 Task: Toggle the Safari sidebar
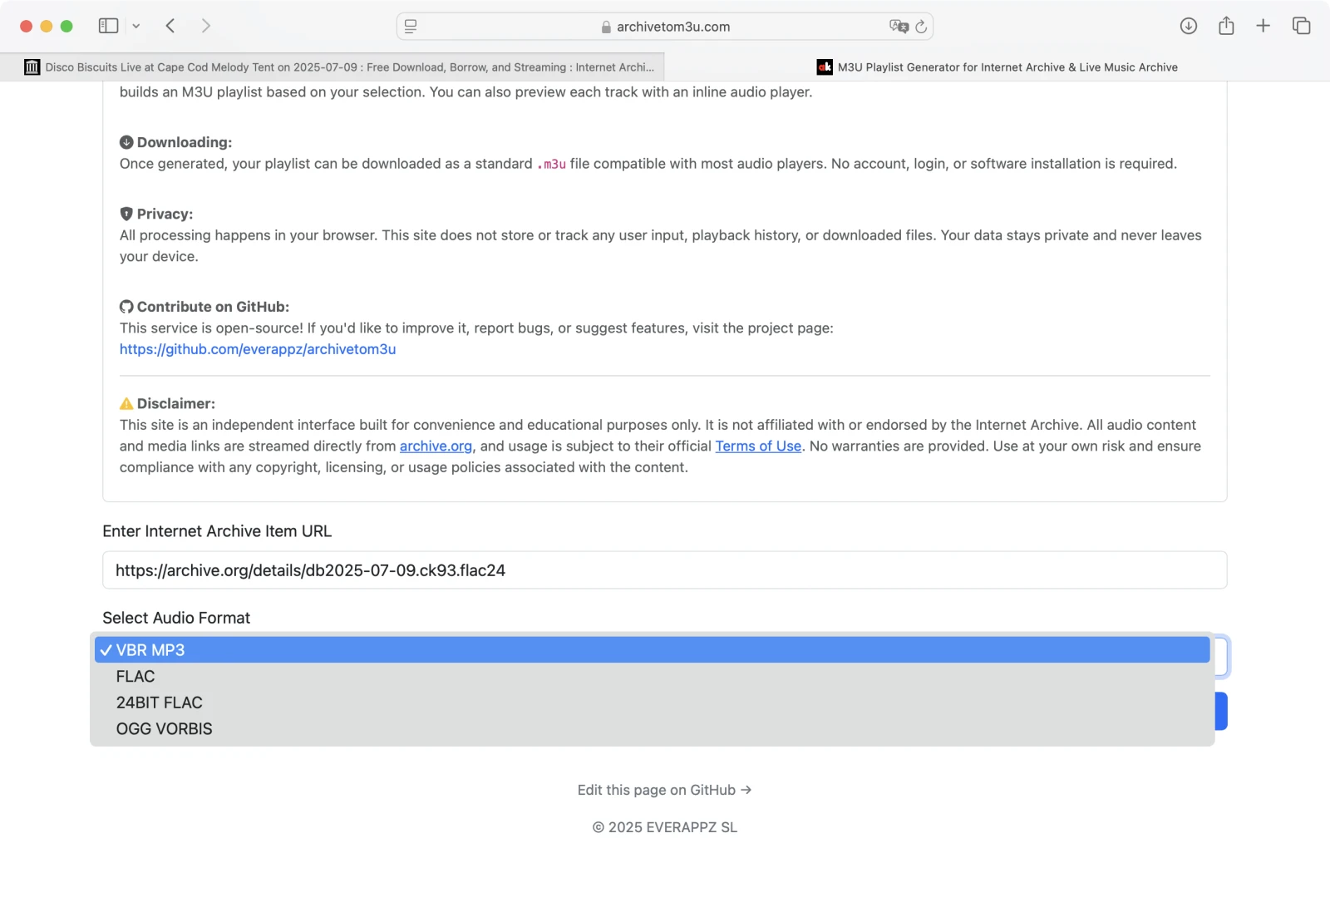pos(108,26)
